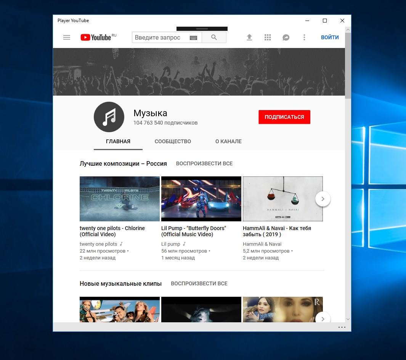Click the 5,2 млн просмотров text
Screen dimensions: 406x360
(266, 251)
